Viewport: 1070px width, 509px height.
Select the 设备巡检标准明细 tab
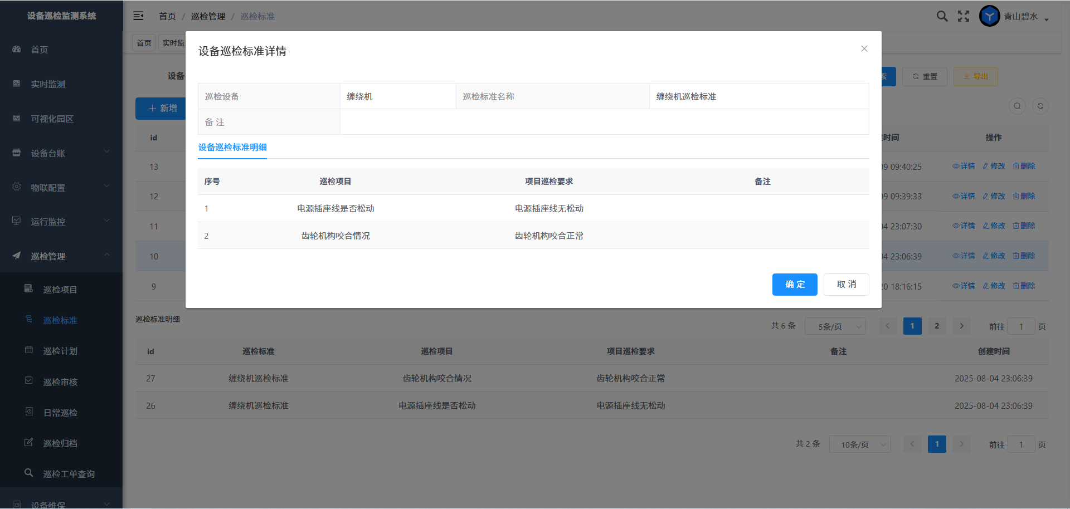click(x=232, y=148)
